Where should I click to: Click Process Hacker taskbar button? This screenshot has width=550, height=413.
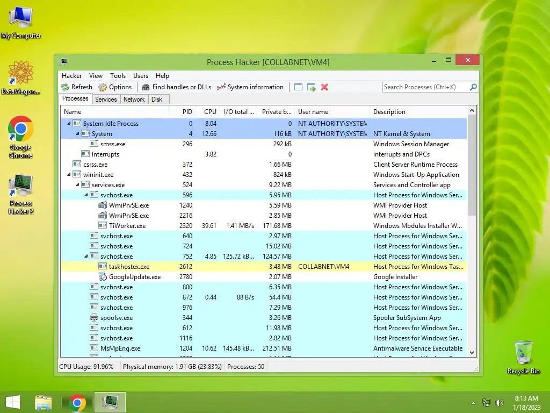(110, 402)
